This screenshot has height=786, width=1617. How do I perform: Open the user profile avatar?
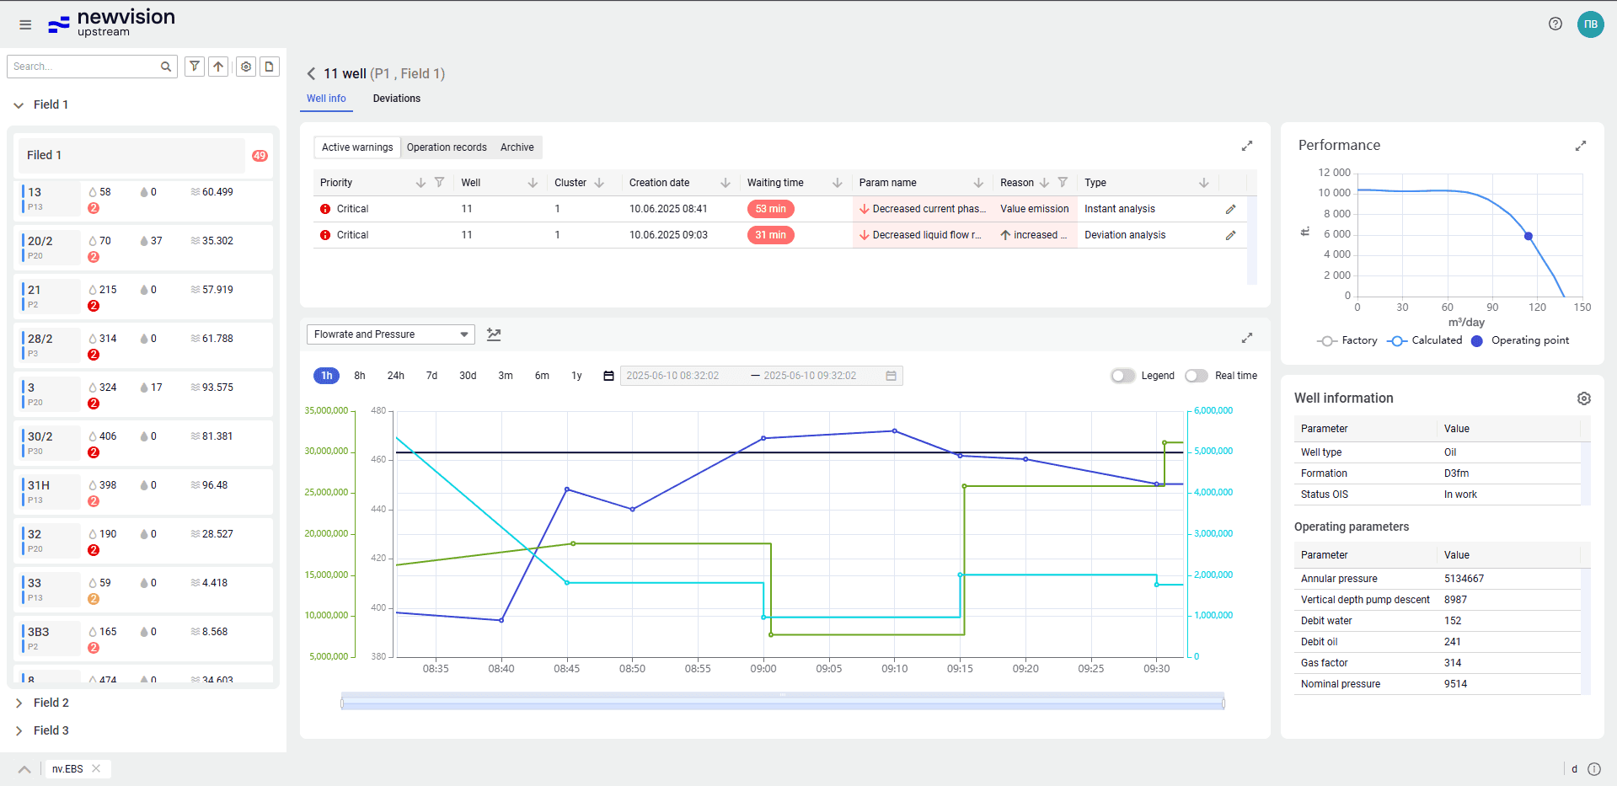point(1590,24)
